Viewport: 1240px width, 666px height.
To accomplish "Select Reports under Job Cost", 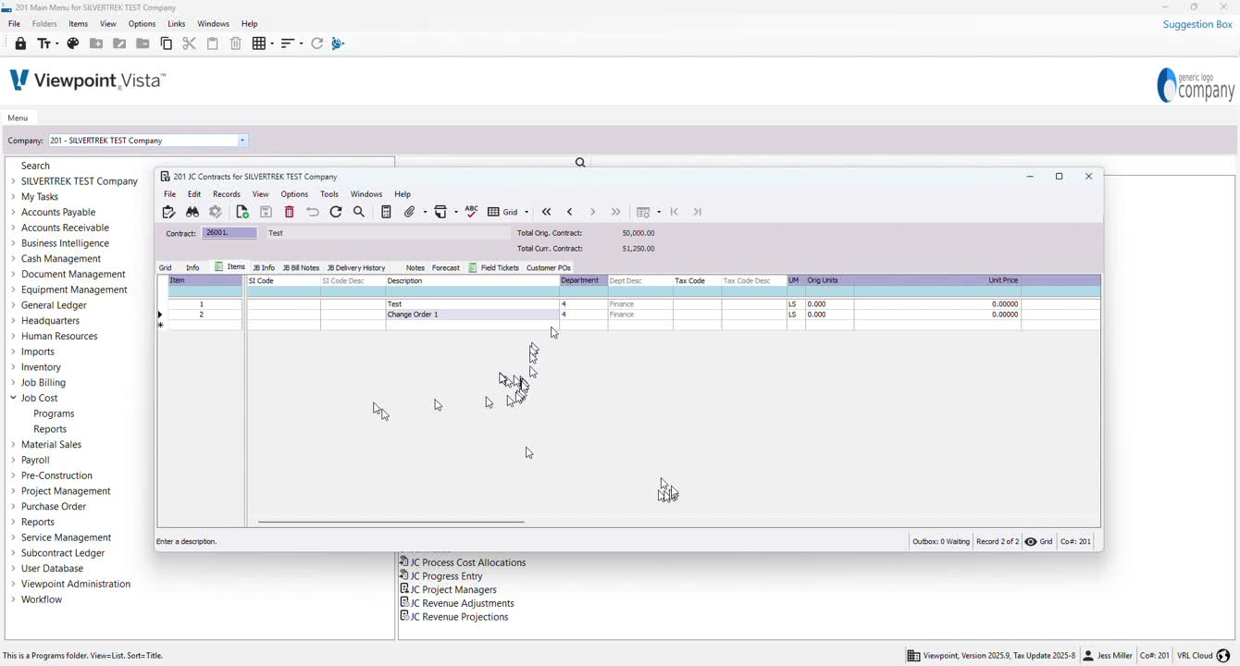I will (50, 429).
